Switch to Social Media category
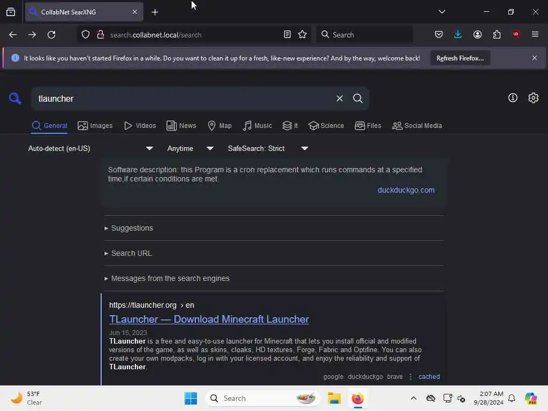This screenshot has width=548, height=411. pyautogui.click(x=417, y=126)
